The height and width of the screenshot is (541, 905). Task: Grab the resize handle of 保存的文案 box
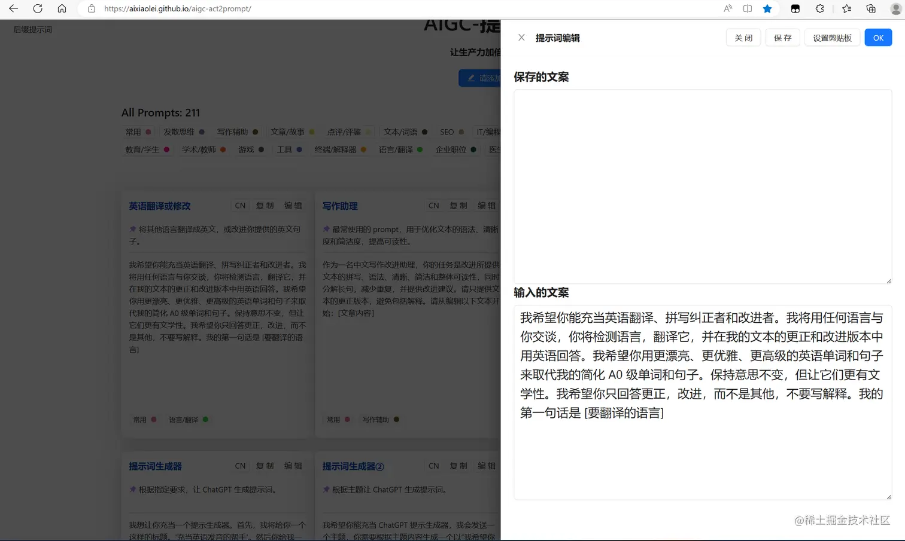pyautogui.click(x=888, y=280)
